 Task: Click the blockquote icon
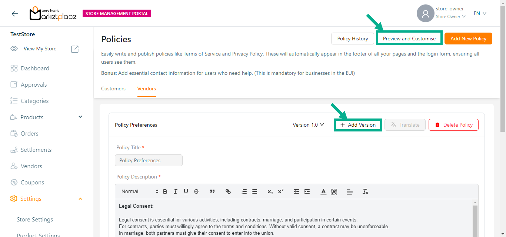tap(212, 191)
